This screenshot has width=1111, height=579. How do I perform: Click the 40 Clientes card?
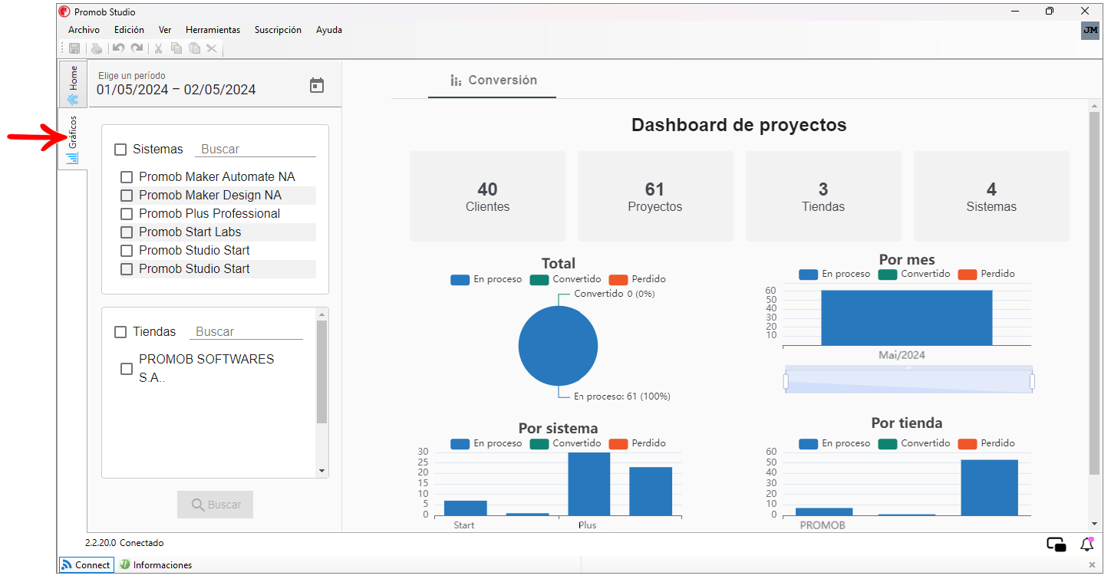click(487, 196)
